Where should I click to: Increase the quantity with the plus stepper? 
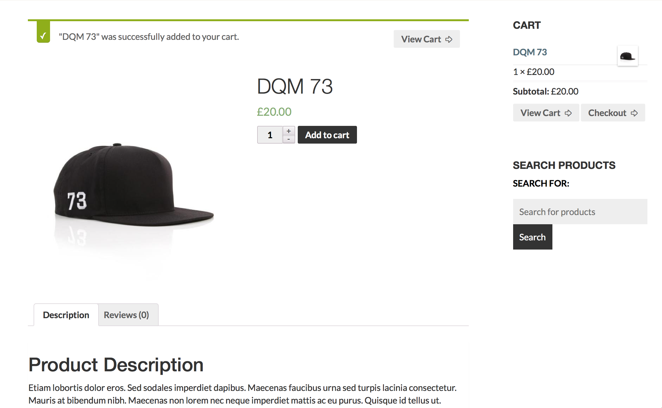click(x=289, y=131)
